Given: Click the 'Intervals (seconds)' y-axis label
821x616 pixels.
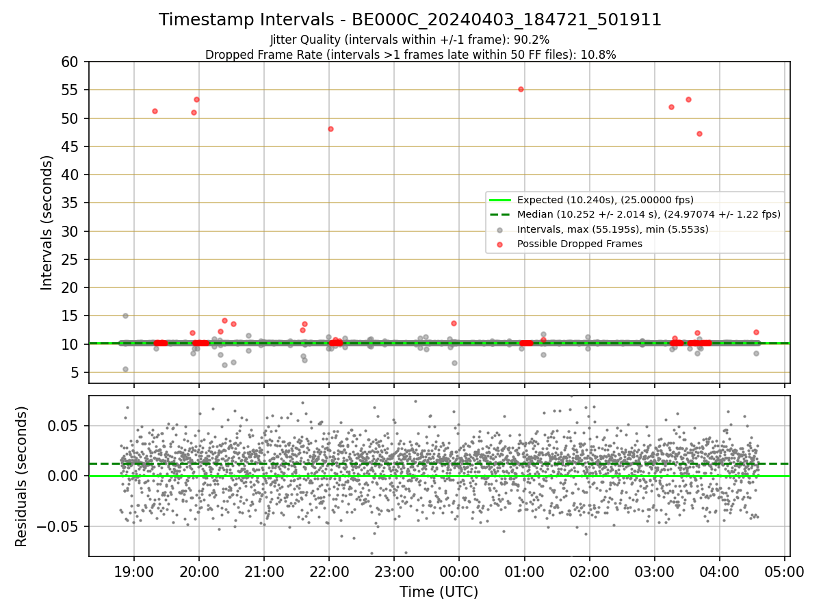Looking at the screenshot, I should (x=47, y=222).
